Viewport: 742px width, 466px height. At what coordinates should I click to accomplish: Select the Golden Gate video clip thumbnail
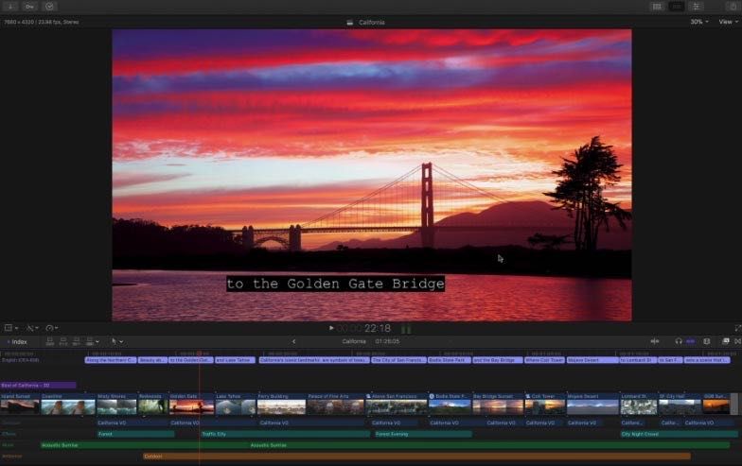click(x=191, y=406)
